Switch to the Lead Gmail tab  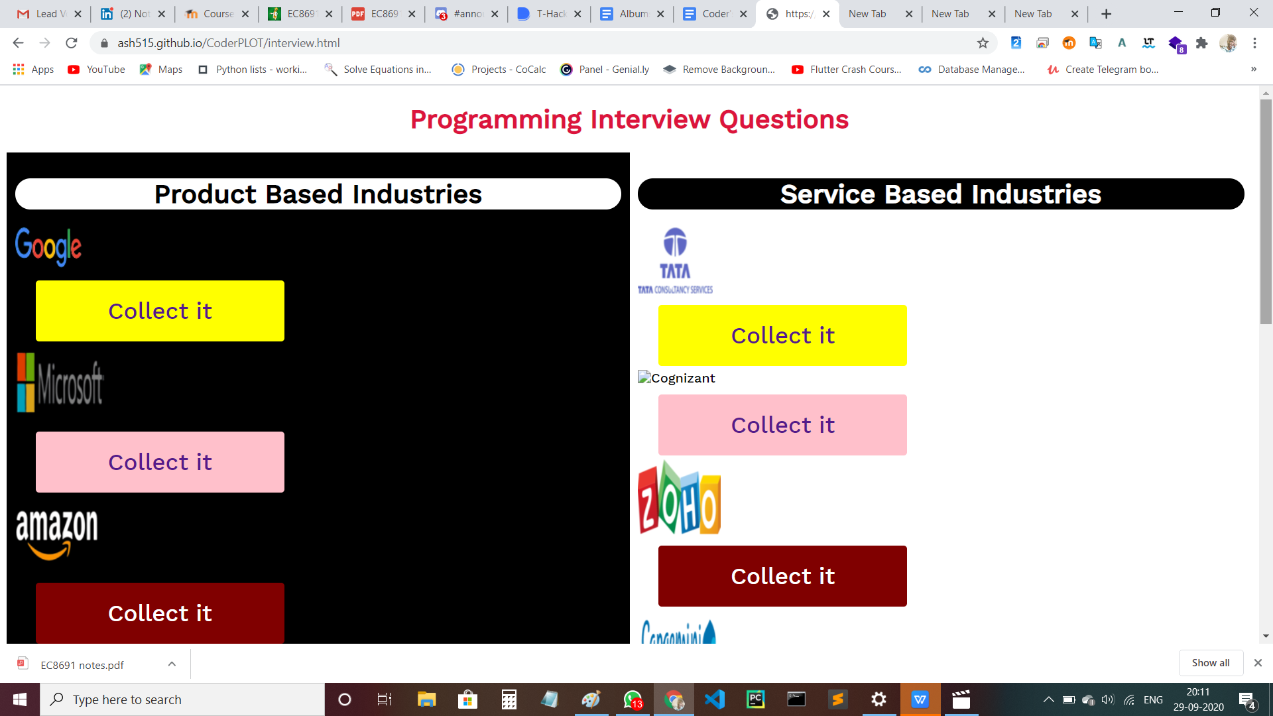tap(46, 14)
